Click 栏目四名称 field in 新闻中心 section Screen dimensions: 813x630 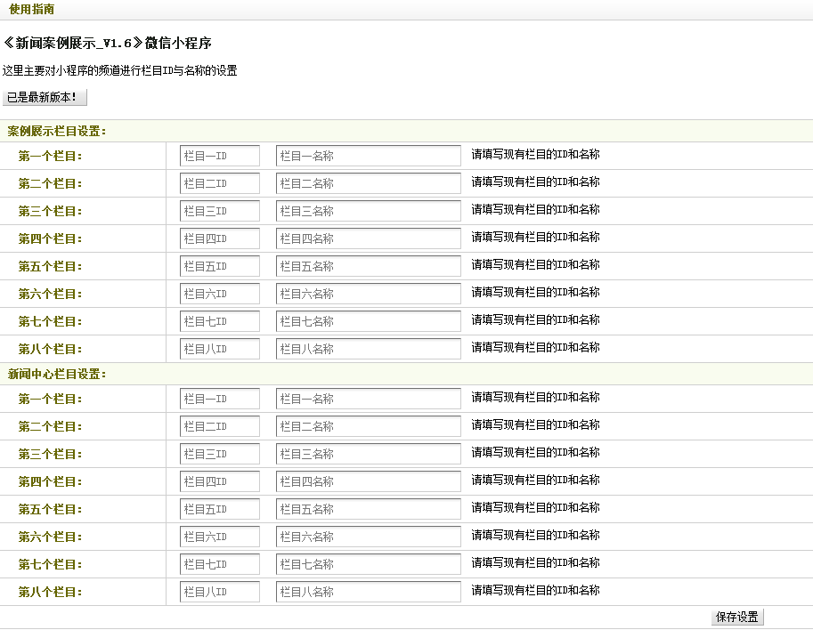point(369,482)
